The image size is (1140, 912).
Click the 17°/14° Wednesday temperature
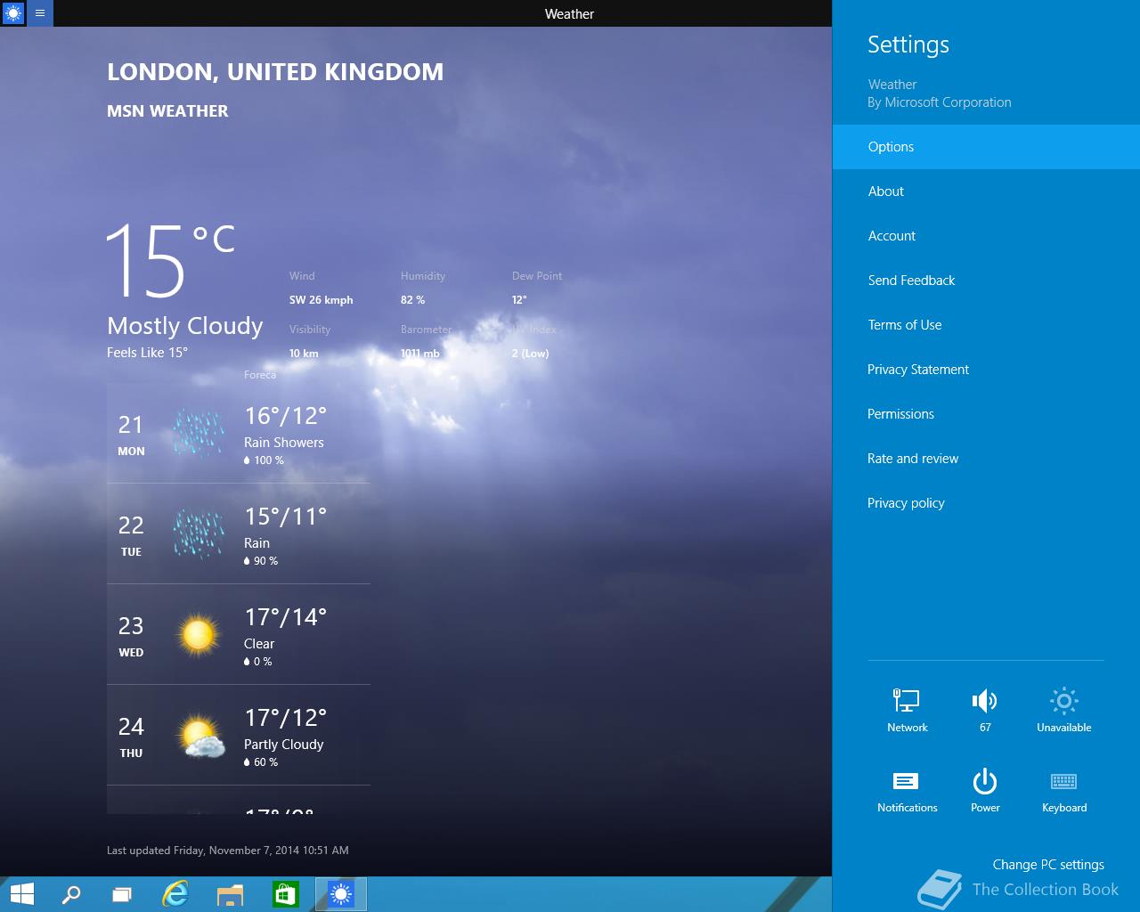[286, 617]
